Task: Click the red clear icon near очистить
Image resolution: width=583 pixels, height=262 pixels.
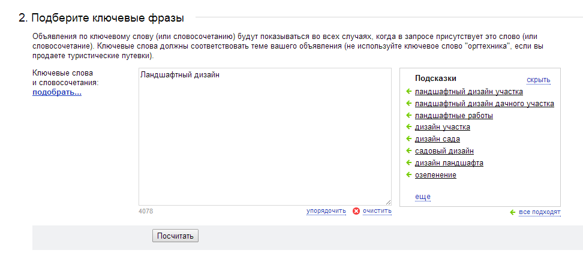Action: click(x=356, y=211)
